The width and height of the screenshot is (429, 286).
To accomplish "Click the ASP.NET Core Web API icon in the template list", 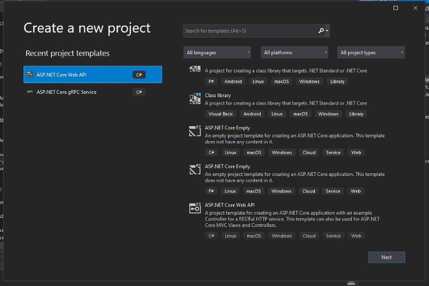I will (x=195, y=208).
